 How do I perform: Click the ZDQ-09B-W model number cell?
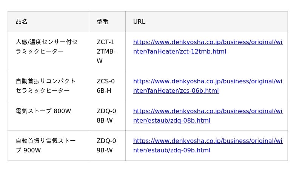(x=106, y=146)
